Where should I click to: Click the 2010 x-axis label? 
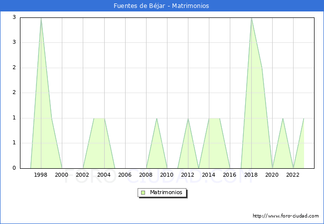[167, 175]
